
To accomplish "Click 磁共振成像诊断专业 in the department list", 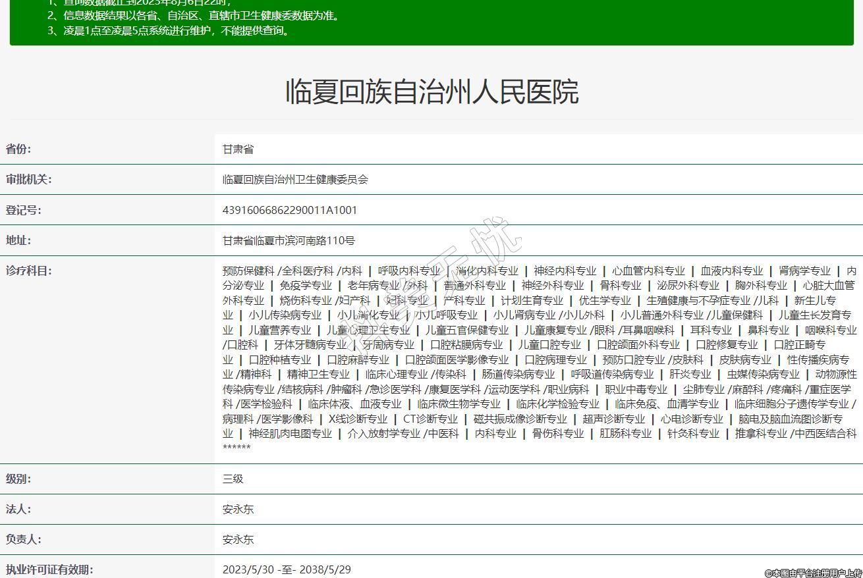I will (x=520, y=419).
